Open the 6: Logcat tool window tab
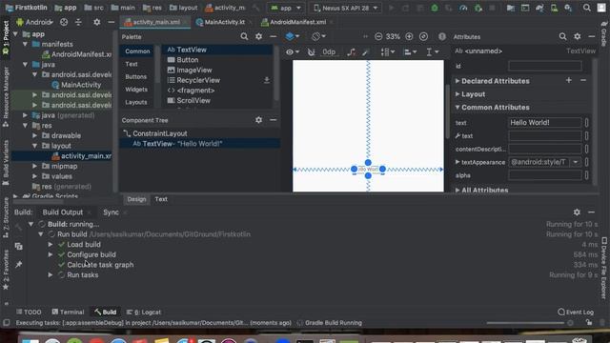This screenshot has height=343, width=610. pos(144,312)
